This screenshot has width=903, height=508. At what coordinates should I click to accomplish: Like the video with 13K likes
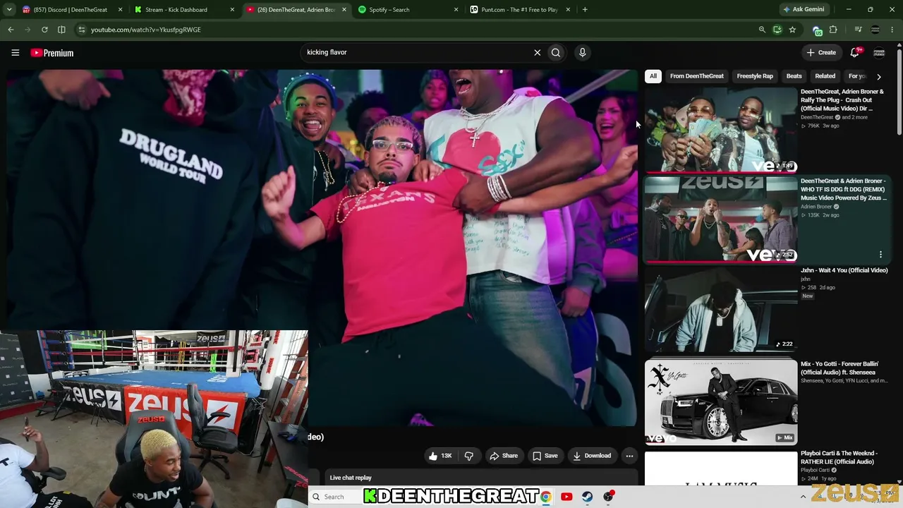click(x=440, y=456)
